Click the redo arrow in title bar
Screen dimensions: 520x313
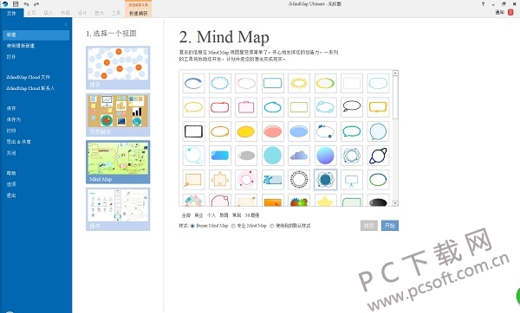click(36, 4)
